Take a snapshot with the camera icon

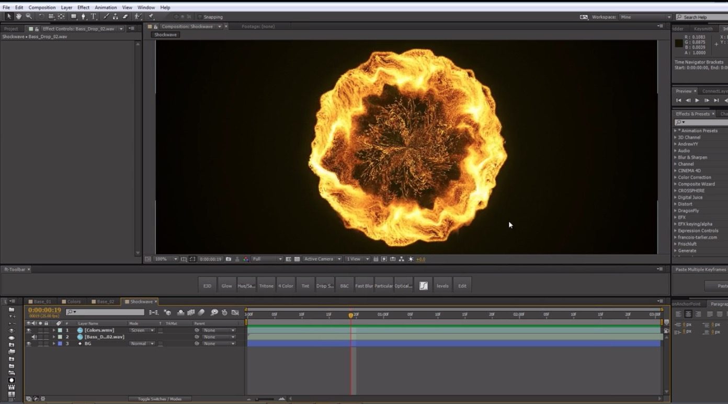click(x=229, y=259)
